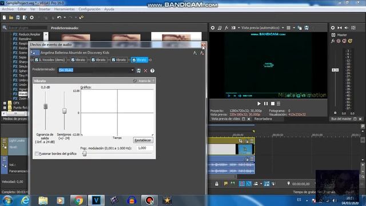
Task: Open the Archivo menu
Action: click(7, 9)
